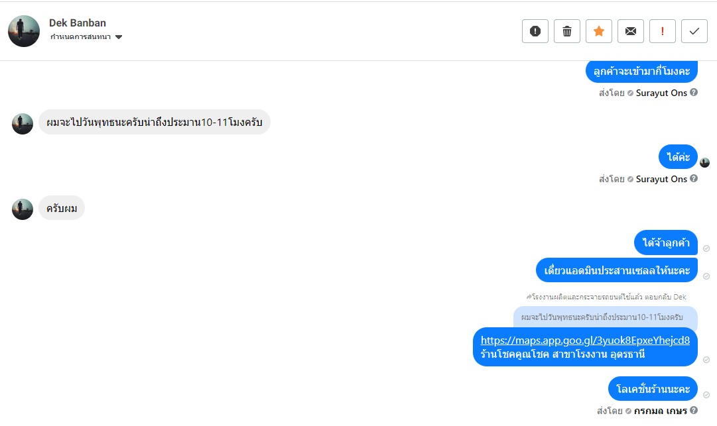The height and width of the screenshot is (426, 717).
Task: Click help icon beside กรกมล เกษร
Action: point(694,411)
